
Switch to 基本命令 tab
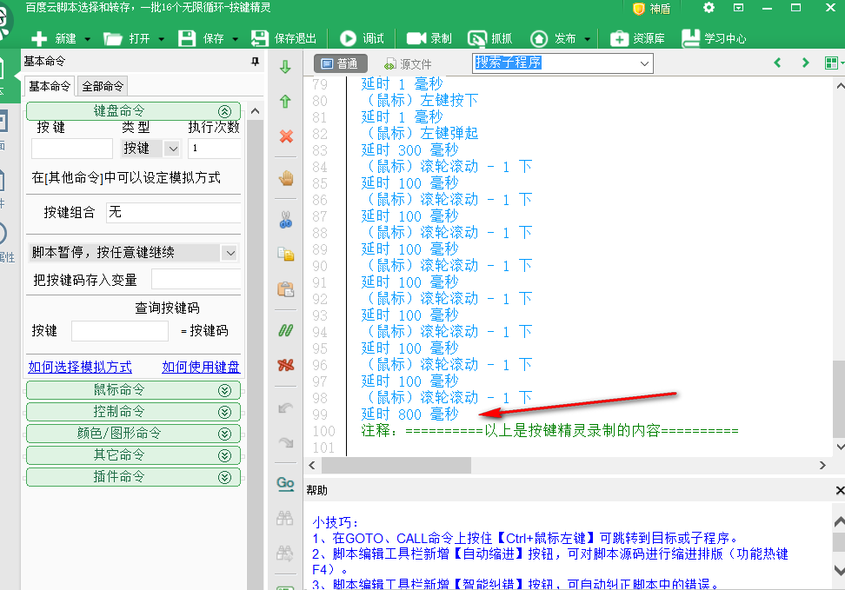pyautogui.click(x=50, y=86)
